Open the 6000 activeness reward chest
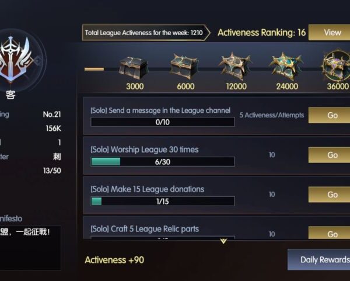350x281 pixels. pyautogui.click(x=184, y=67)
